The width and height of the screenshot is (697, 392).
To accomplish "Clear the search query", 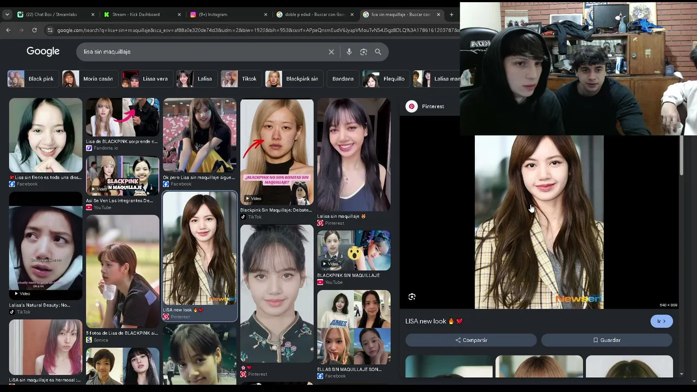I will (331, 52).
